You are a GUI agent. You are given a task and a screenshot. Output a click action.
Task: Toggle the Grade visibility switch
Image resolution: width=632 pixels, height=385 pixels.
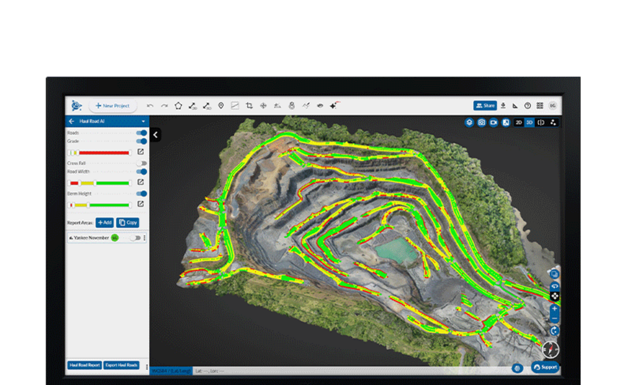(x=141, y=141)
